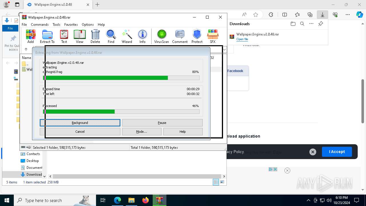Click the Delete trash can icon
Viewport: 366px width, 206px height.
pos(95,36)
